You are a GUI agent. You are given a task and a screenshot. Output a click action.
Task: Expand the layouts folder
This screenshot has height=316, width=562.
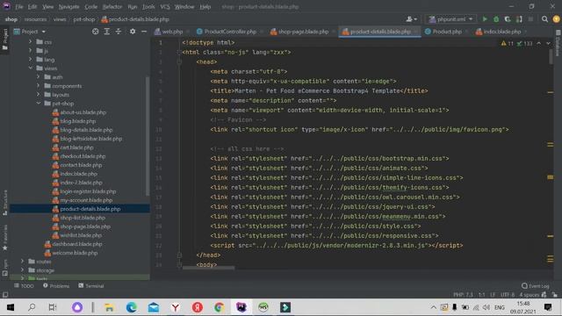(39, 94)
